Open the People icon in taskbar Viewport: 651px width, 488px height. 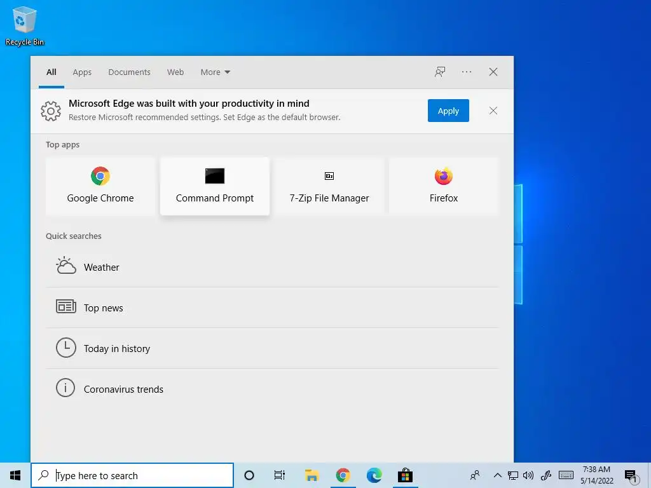tap(475, 475)
